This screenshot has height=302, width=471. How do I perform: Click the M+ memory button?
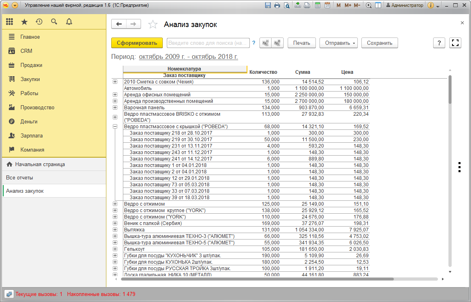pyautogui.click(x=348, y=5)
